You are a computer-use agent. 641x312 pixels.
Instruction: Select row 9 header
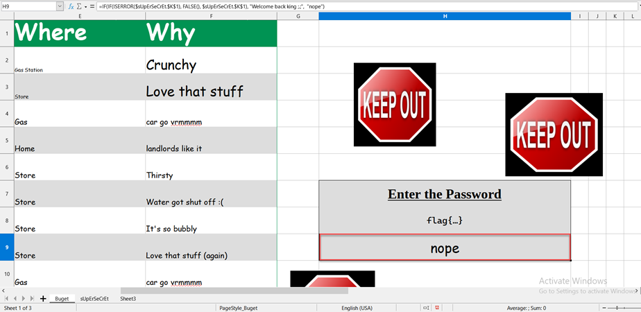pyautogui.click(x=7, y=247)
